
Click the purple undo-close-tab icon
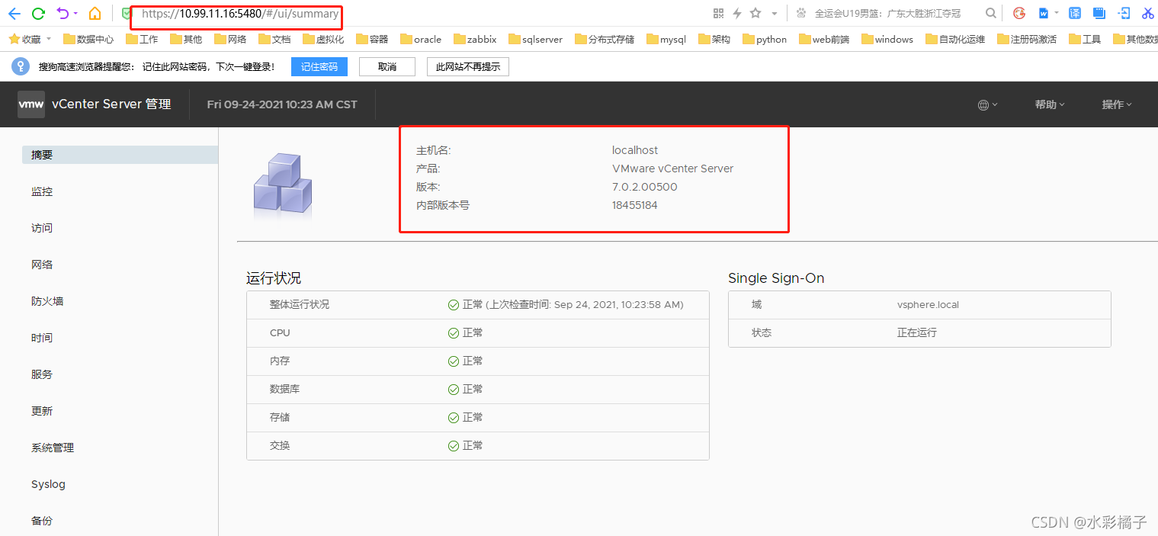pyautogui.click(x=63, y=13)
